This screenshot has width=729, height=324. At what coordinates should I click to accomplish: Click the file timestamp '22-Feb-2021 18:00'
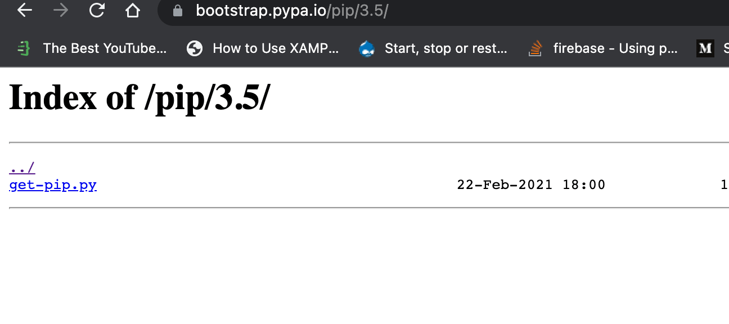click(531, 184)
